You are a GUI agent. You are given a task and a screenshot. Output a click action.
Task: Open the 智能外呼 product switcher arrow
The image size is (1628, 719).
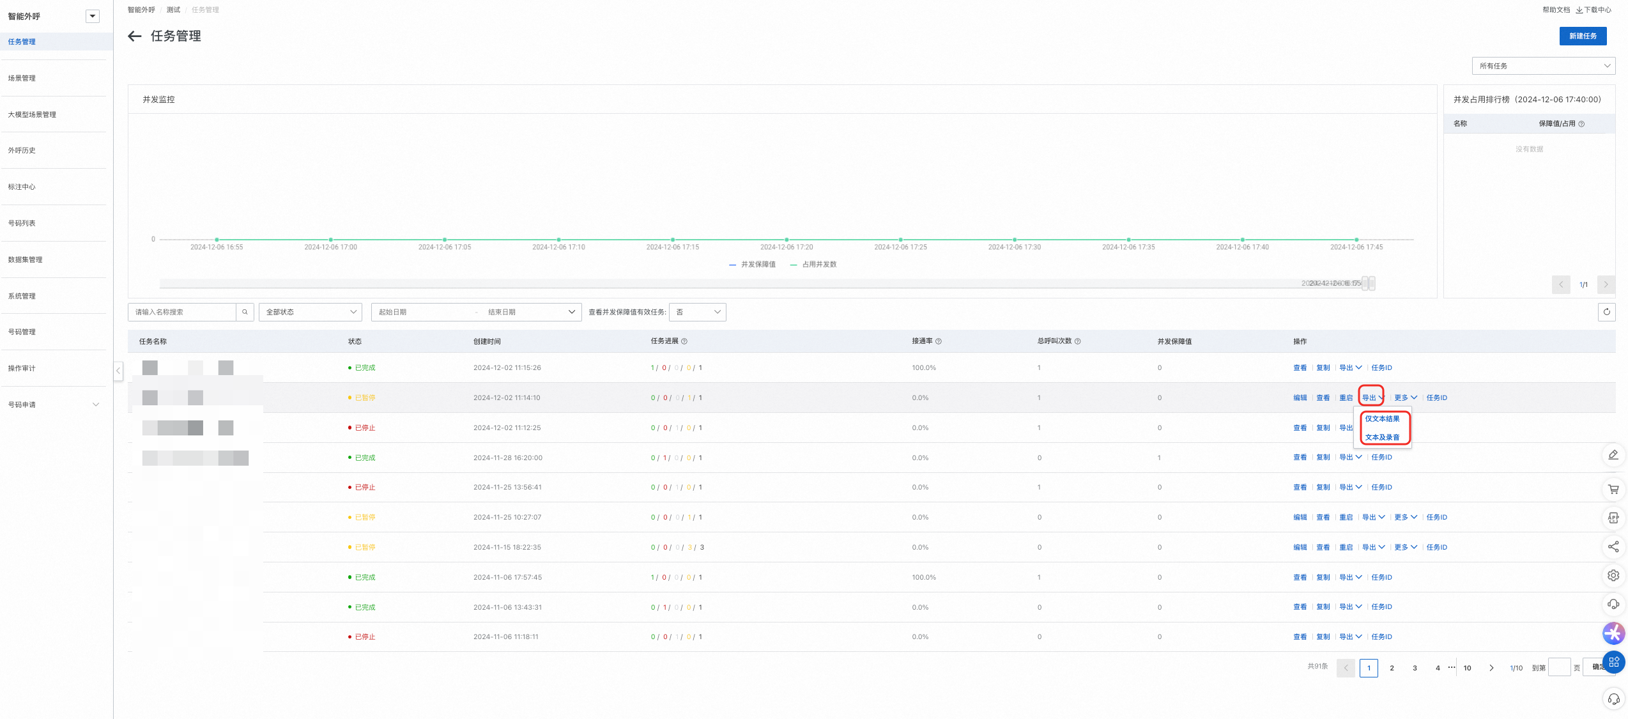(x=93, y=17)
